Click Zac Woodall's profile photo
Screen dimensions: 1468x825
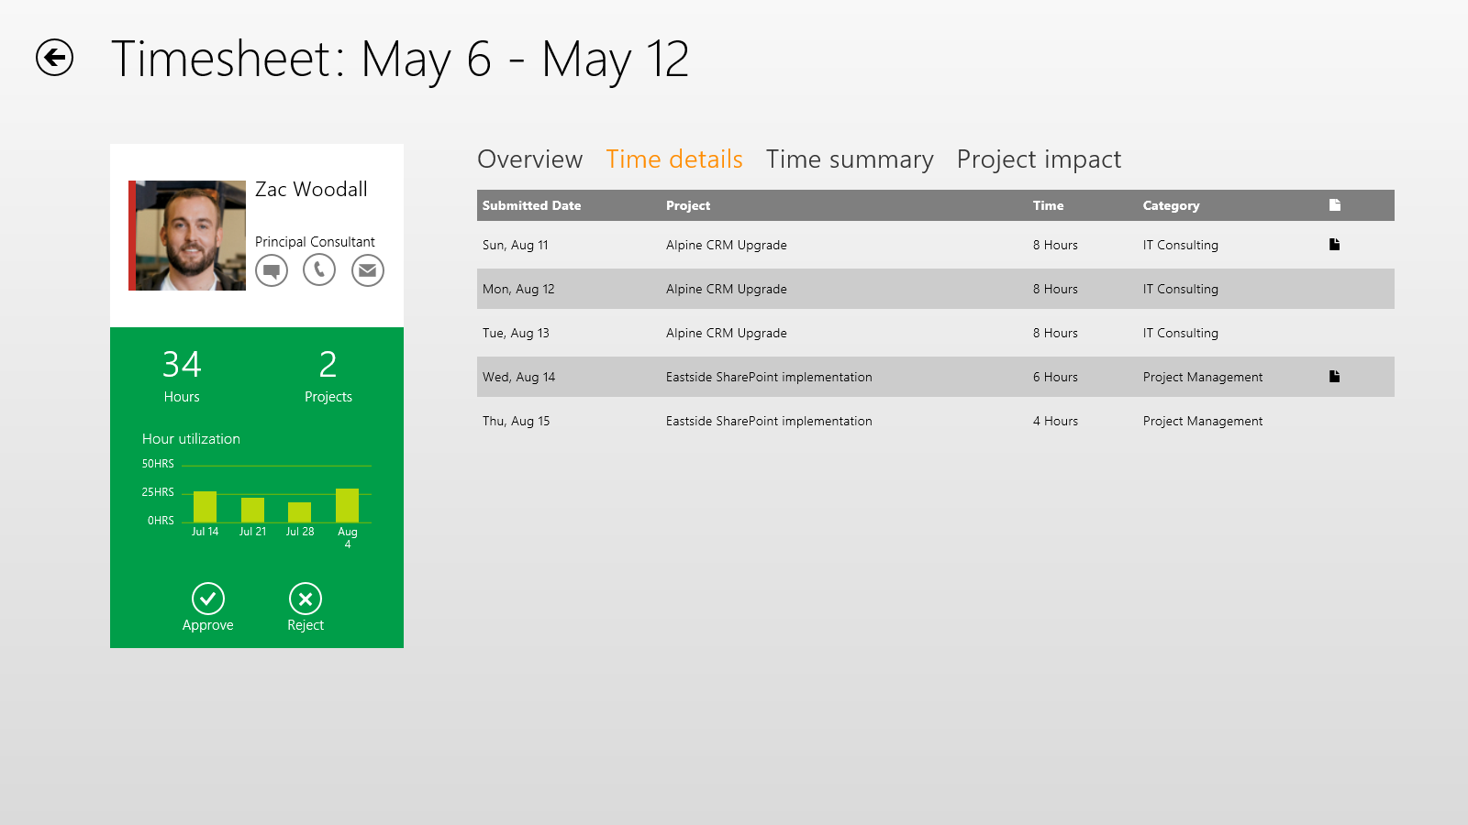pos(188,236)
